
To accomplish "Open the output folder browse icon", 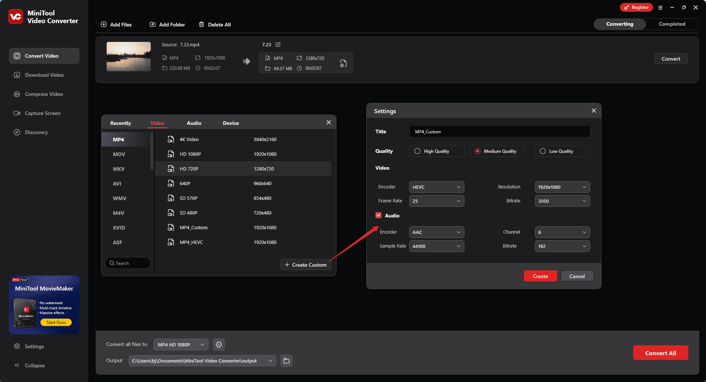I will [286, 361].
